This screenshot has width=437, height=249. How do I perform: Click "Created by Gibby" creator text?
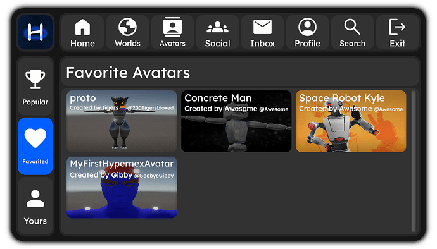pyautogui.click(x=101, y=175)
